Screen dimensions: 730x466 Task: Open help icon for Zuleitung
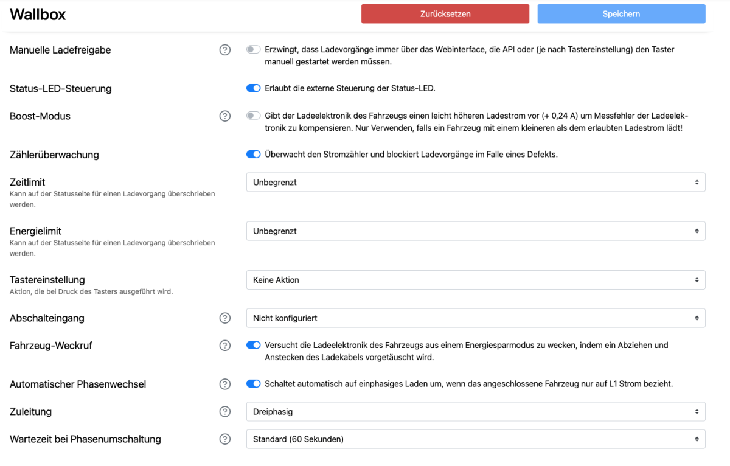click(x=224, y=412)
